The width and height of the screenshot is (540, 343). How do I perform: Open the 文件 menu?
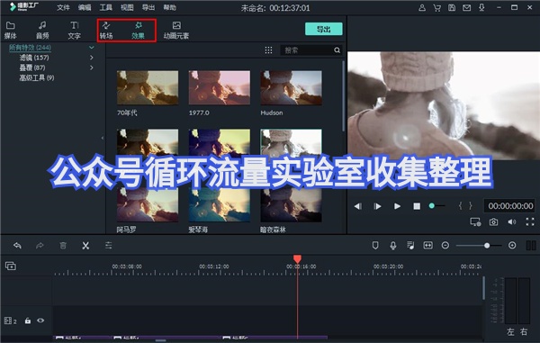tap(63, 7)
